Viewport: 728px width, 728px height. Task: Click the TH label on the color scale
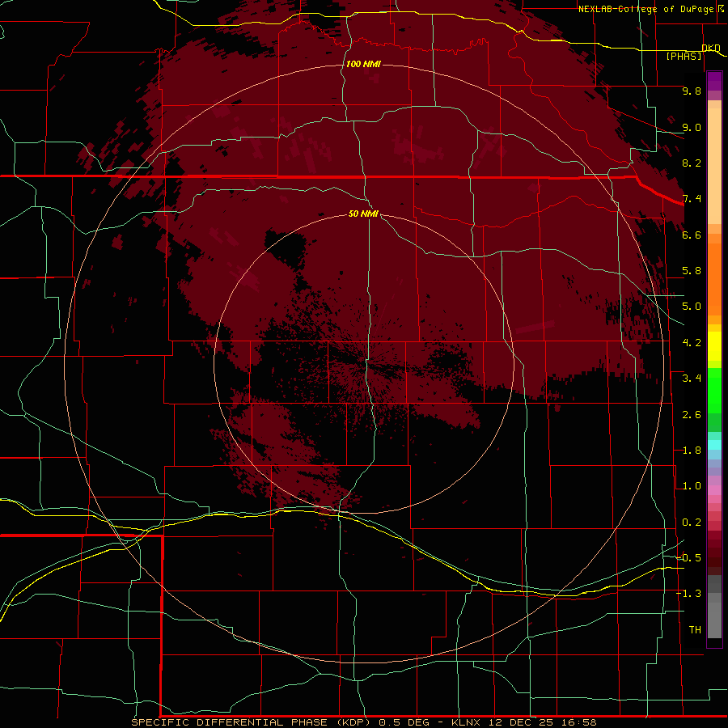coord(695,630)
